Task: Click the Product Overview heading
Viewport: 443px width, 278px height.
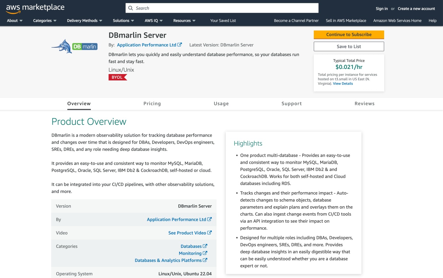Action: (89, 122)
